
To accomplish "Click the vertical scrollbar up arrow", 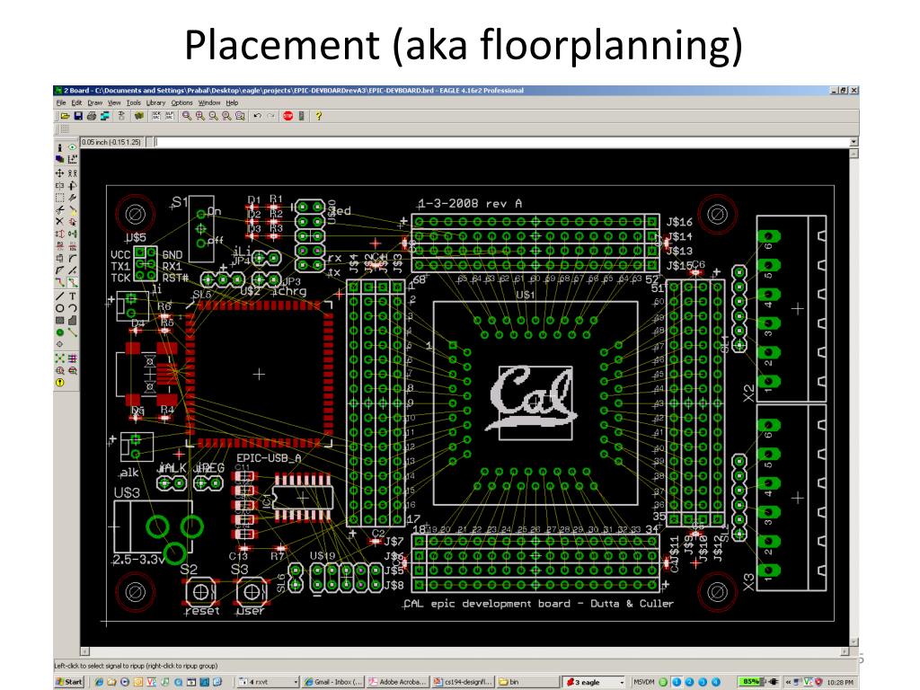I will click(854, 153).
